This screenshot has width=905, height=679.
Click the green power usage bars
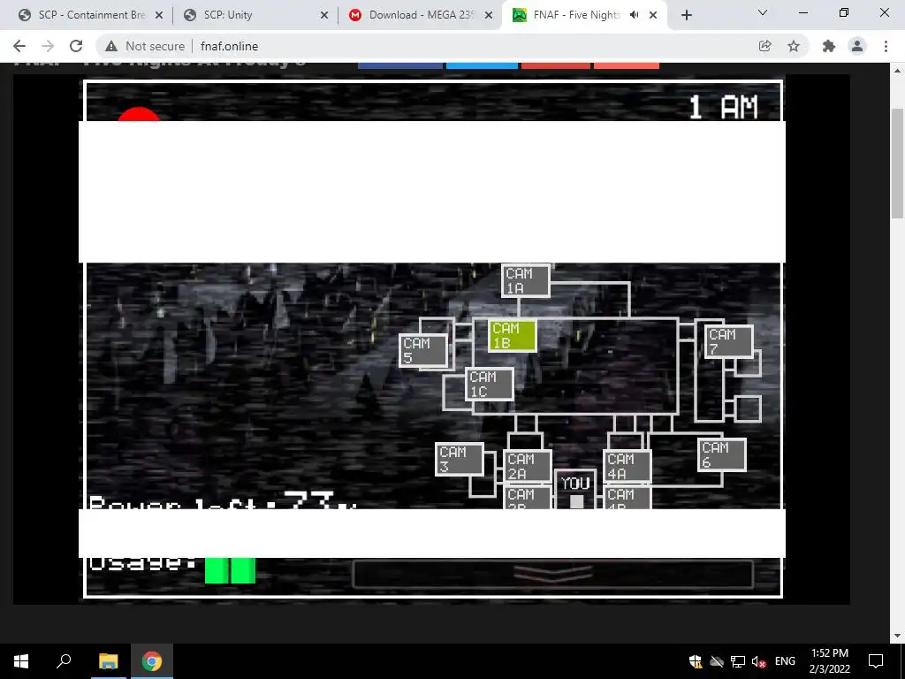tap(230, 570)
